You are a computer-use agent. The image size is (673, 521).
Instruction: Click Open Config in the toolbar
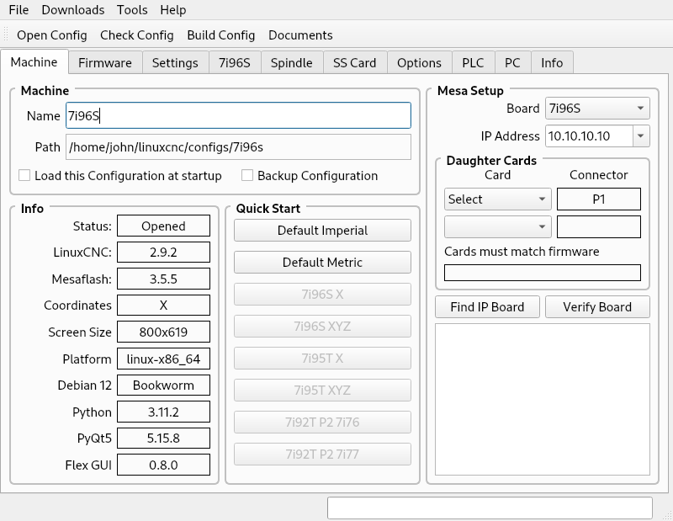click(x=52, y=35)
